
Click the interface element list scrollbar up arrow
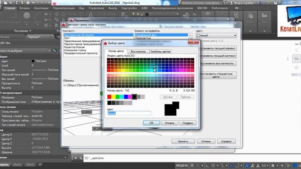pos(190,36)
